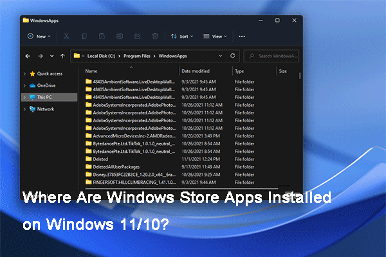Select Quick access in sidebar
The height and width of the screenshot is (257, 386).
[x=50, y=73]
